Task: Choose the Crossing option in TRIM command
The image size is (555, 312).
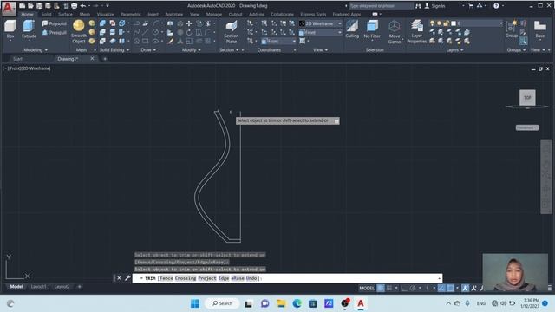Action: [186, 278]
